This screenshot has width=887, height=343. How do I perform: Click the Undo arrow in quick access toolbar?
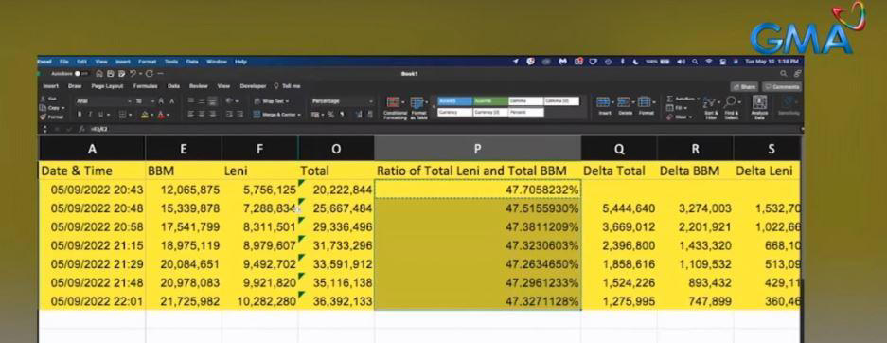click(133, 74)
